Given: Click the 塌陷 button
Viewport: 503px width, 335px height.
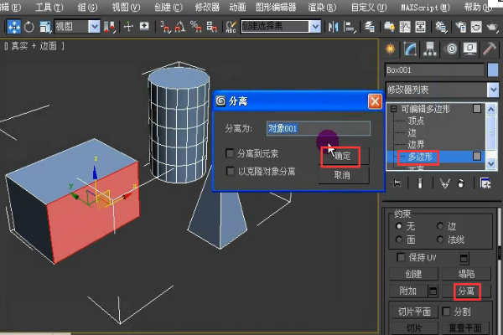Looking at the screenshot, I should point(466,274).
